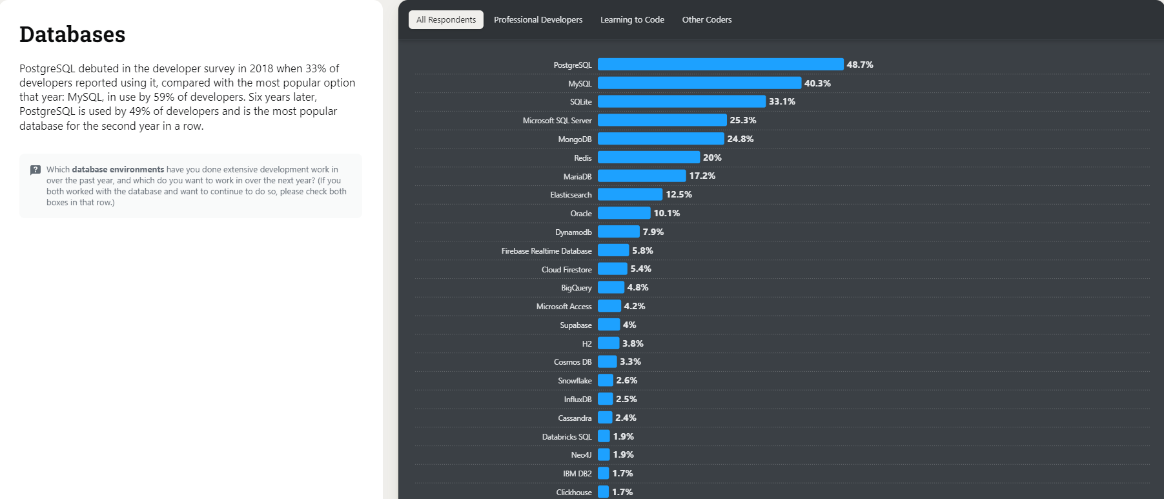Click the Snowflake row label

pyautogui.click(x=575, y=381)
